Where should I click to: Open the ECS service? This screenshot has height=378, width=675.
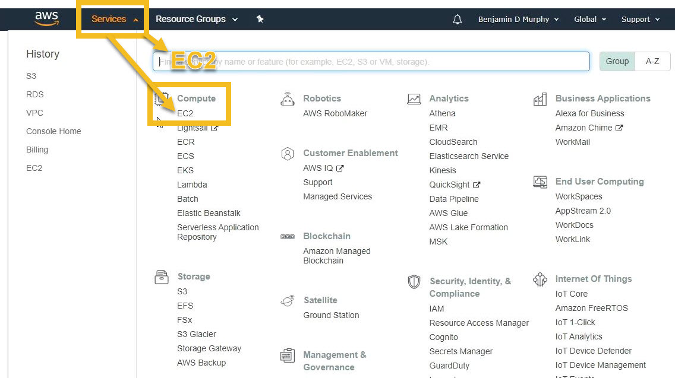[185, 156]
